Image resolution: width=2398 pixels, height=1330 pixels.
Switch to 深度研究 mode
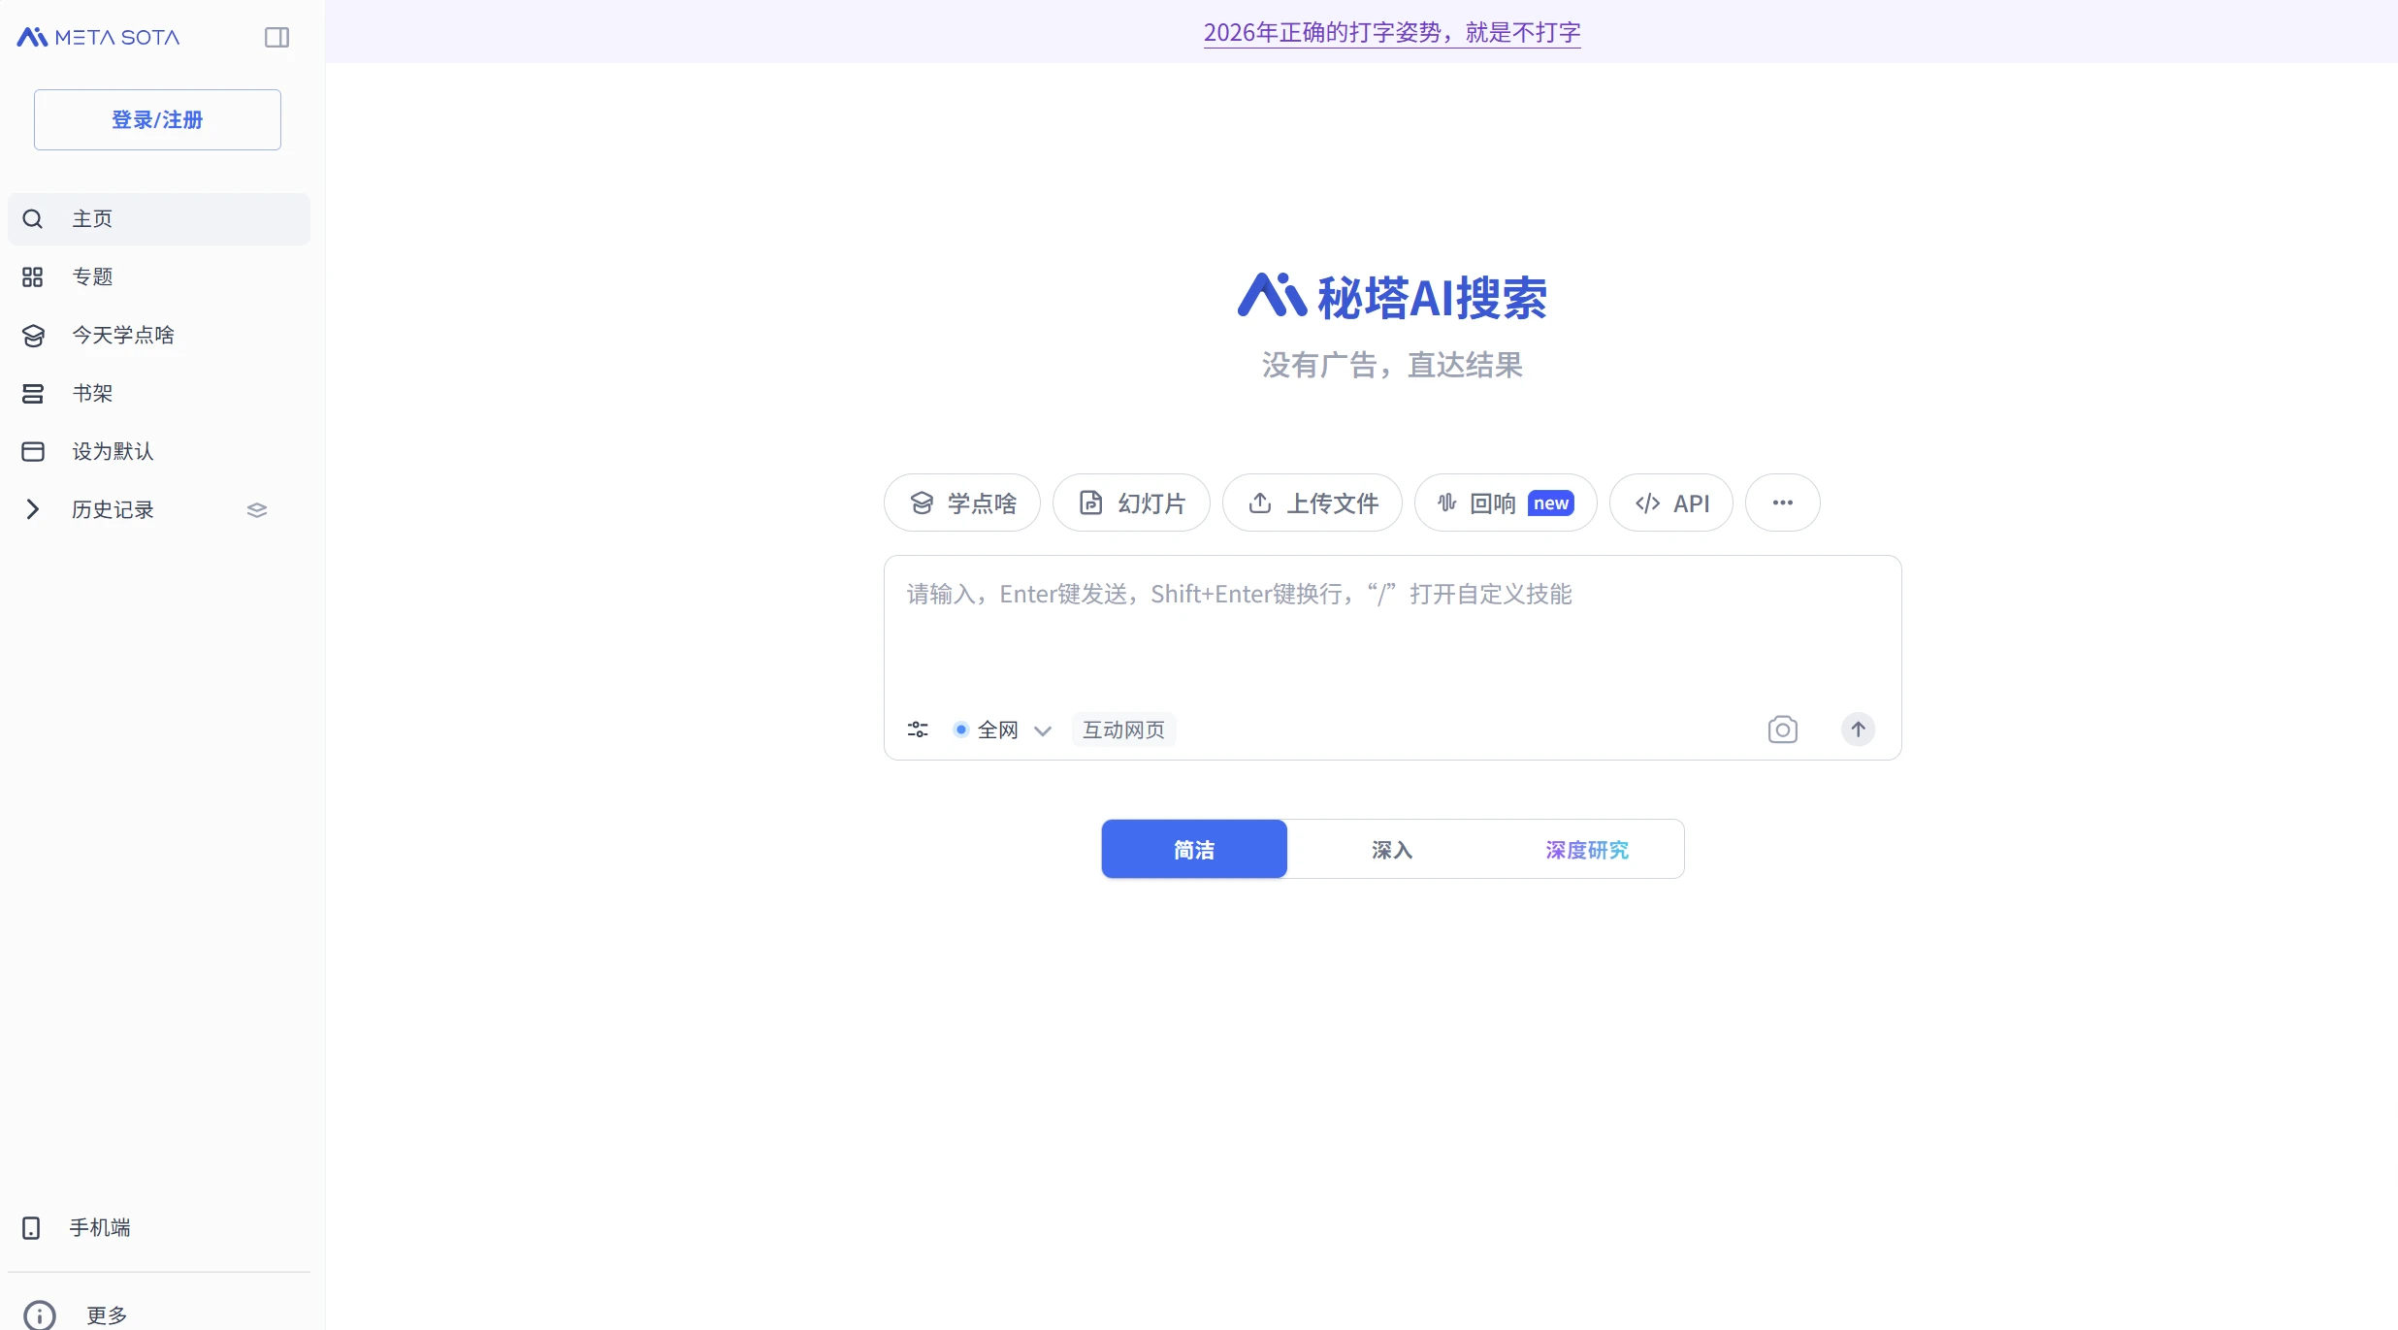click(1585, 849)
